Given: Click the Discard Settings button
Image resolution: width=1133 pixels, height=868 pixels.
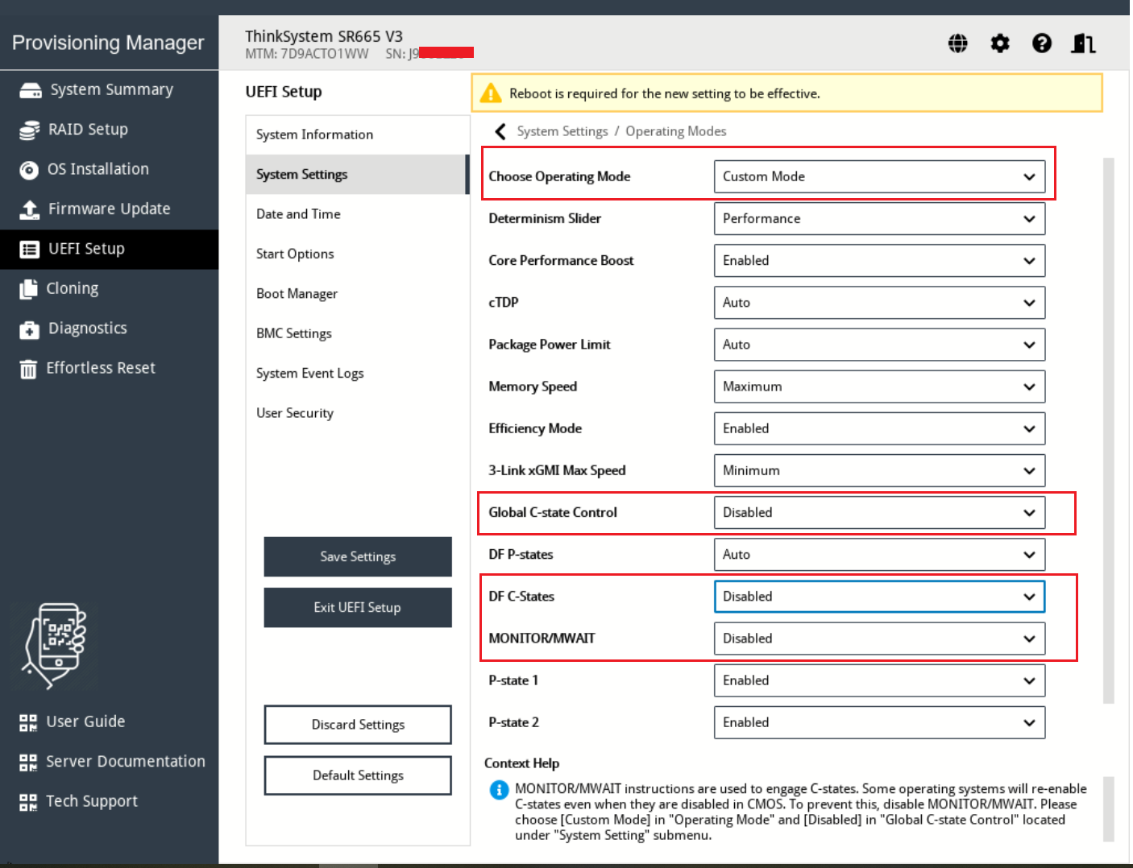Looking at the screenshot, I should [x=358, y=725].
